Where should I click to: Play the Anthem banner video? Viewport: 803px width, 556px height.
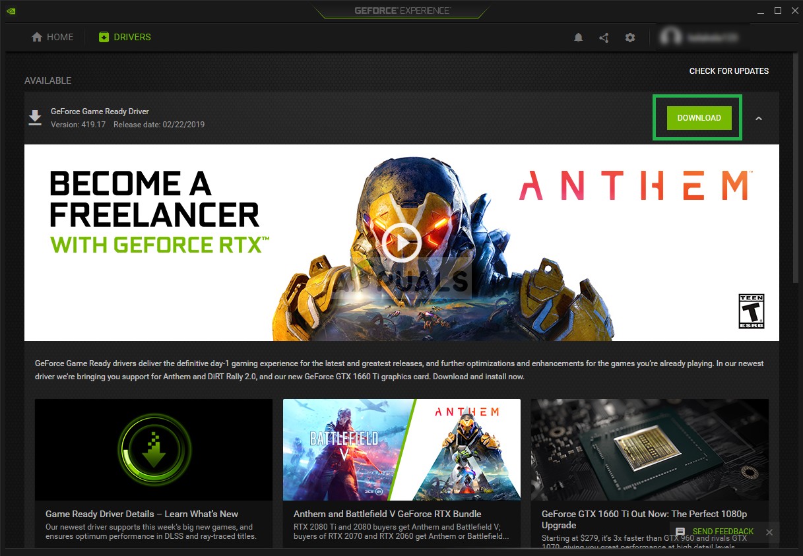coord(401,243)
